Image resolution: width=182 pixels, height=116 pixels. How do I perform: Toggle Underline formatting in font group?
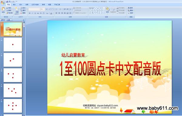pos(35,13)
